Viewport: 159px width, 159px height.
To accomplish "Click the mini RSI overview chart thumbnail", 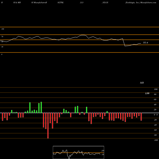I will [79, 152].
